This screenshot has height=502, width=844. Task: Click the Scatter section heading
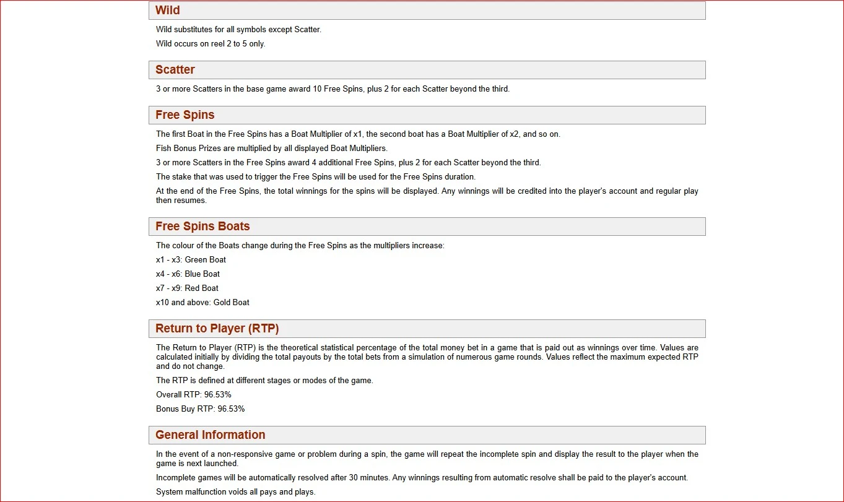[427, 70]
